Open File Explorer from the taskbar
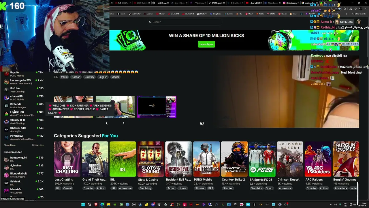Viewport: 369px width, 208px height. [x=108, y=205]
